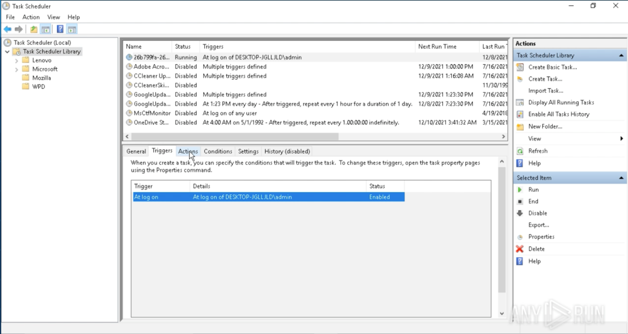The image size is (628, 334).
Task: Select the OneDrive St... task row
Action: [x=315, y=122]
